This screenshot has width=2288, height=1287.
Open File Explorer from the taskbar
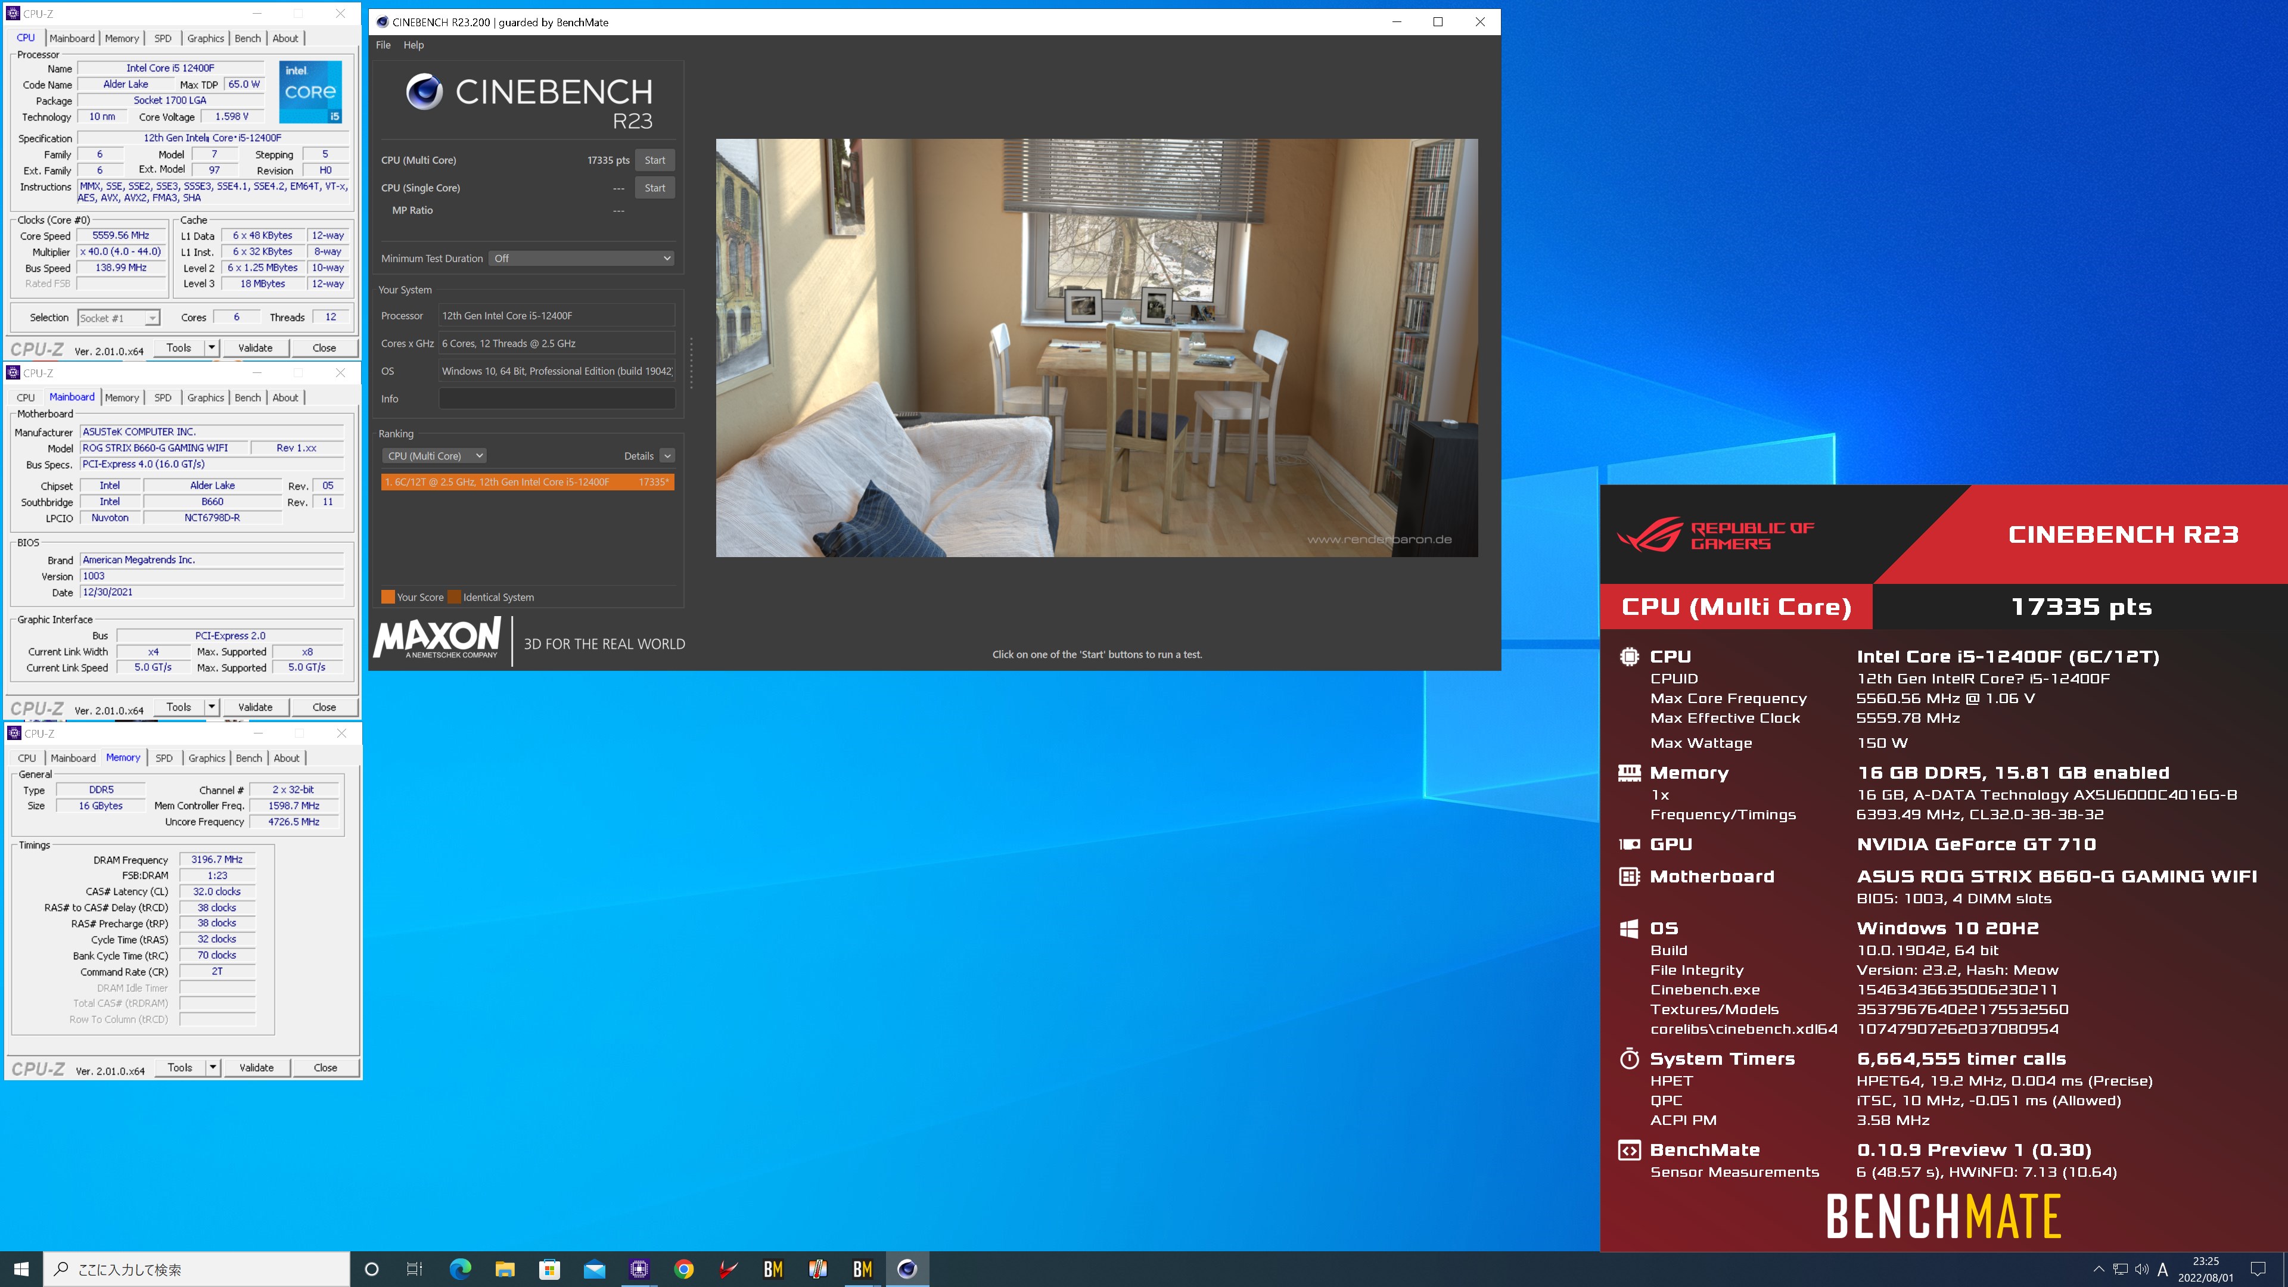[505, 1269]
